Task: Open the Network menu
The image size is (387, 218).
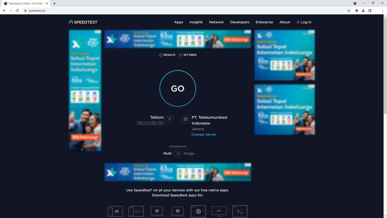Action: (x=216, y=22)
